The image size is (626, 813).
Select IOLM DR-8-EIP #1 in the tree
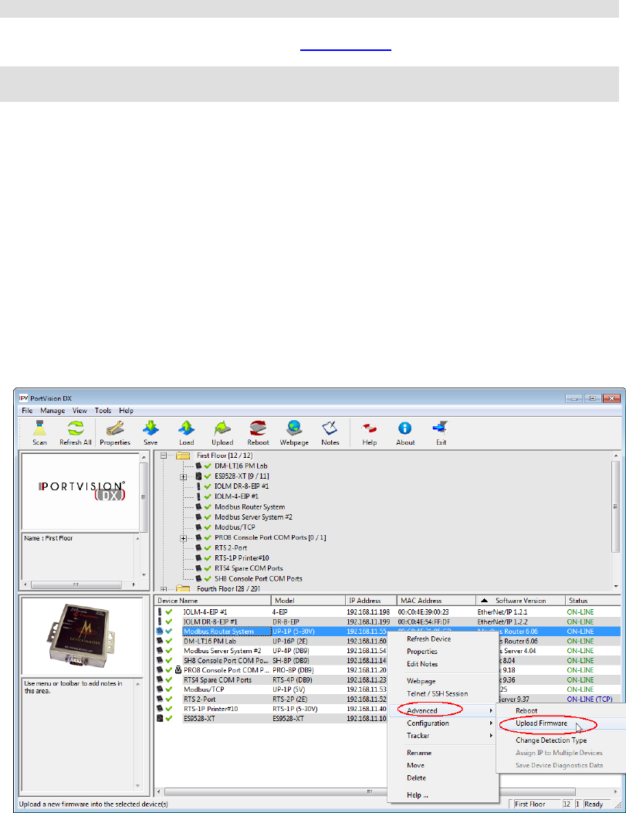point(242,486)
